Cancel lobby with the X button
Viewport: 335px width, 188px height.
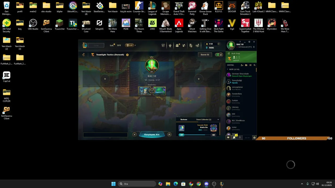tap(135, 134)
